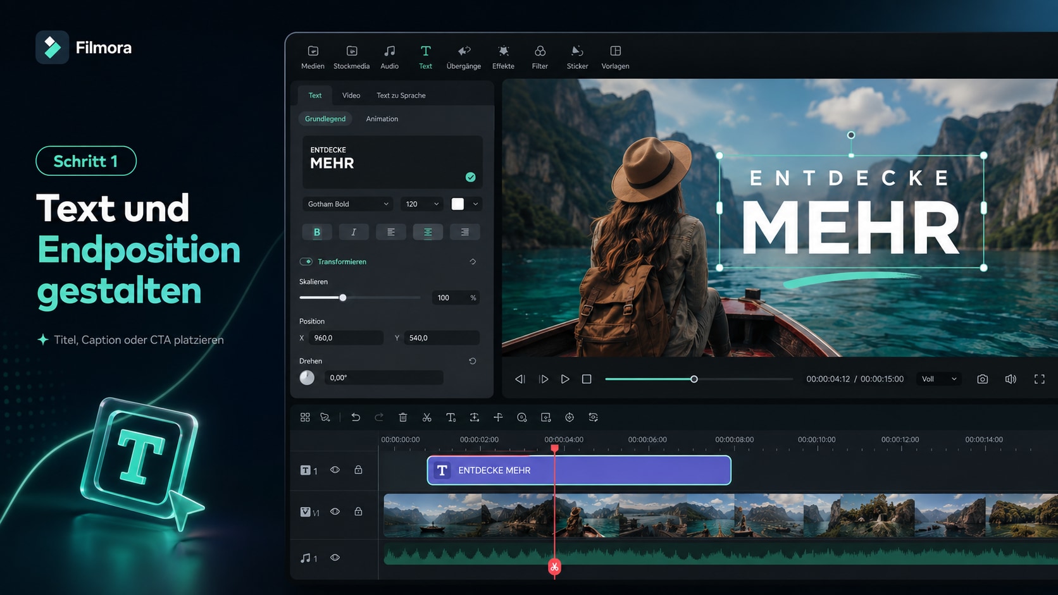Click the timeline text tool icon
Screen dimensions: 1058x595
click(x=451, y=417)
